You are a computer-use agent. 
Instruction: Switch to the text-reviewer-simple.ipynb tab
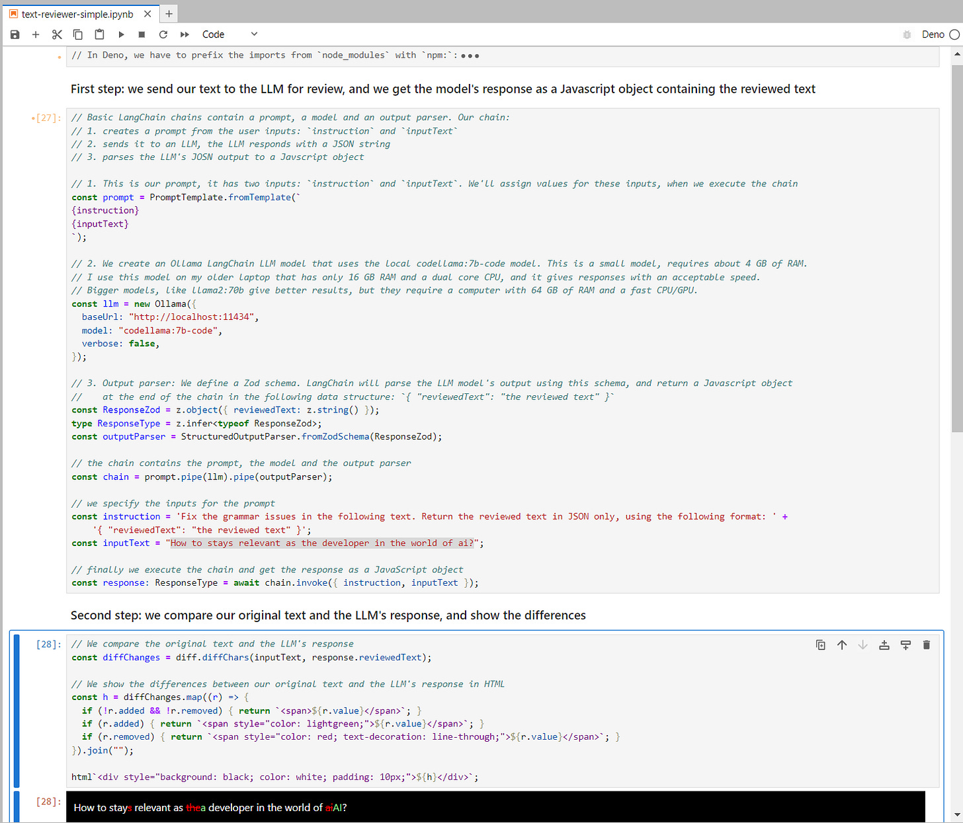[x=76, y=13]
